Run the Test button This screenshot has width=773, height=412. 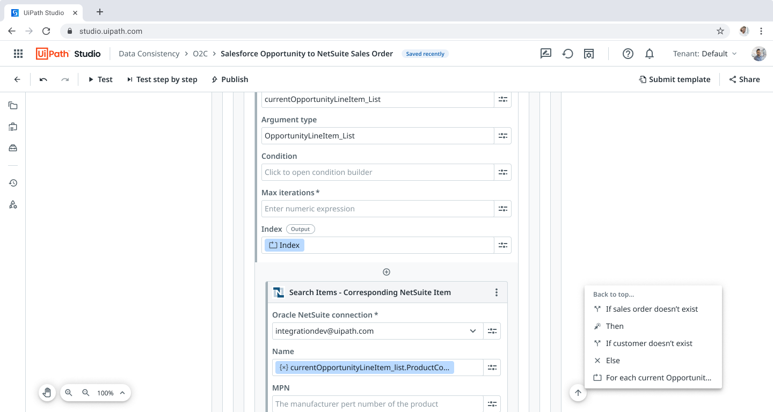[x=100, y=79]
